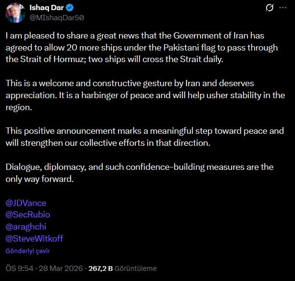Click the Görüntüleme views label

(136, 268)
